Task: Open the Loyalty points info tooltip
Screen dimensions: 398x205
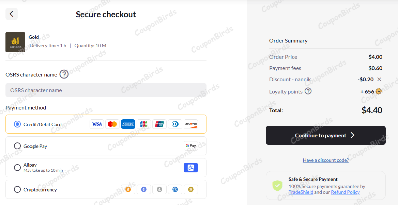Action: (308, 91)
